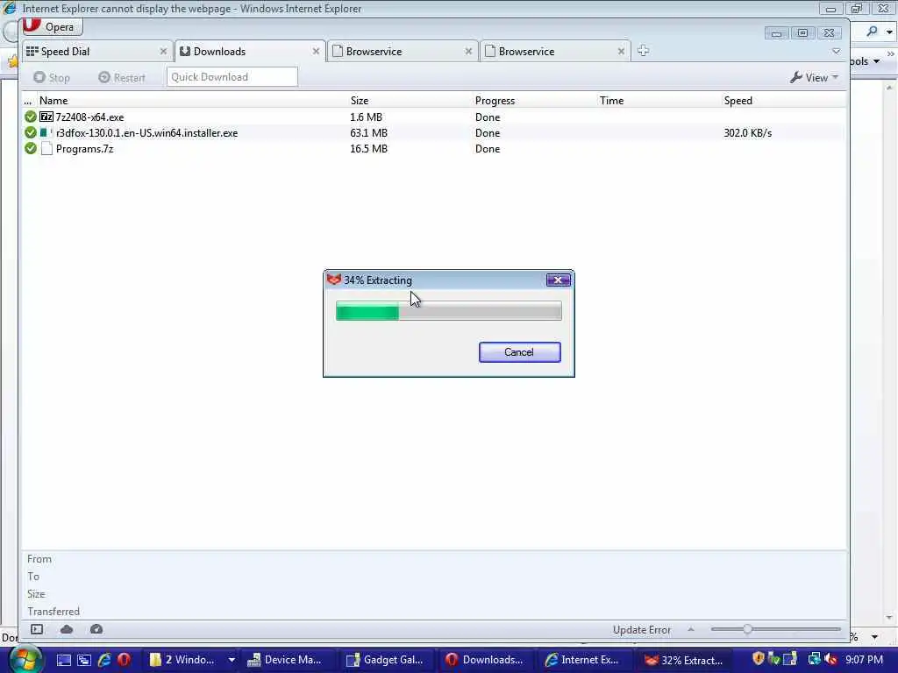Click Internet Explorer vertical scrollbar
The image size is (898, 673).
(889, 352)
